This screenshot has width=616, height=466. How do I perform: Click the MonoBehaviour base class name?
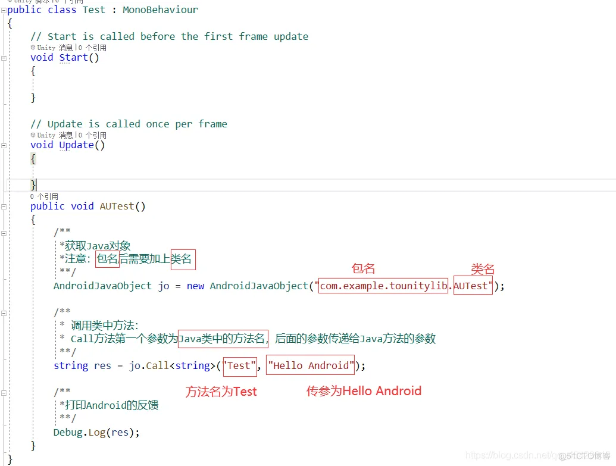160,10
